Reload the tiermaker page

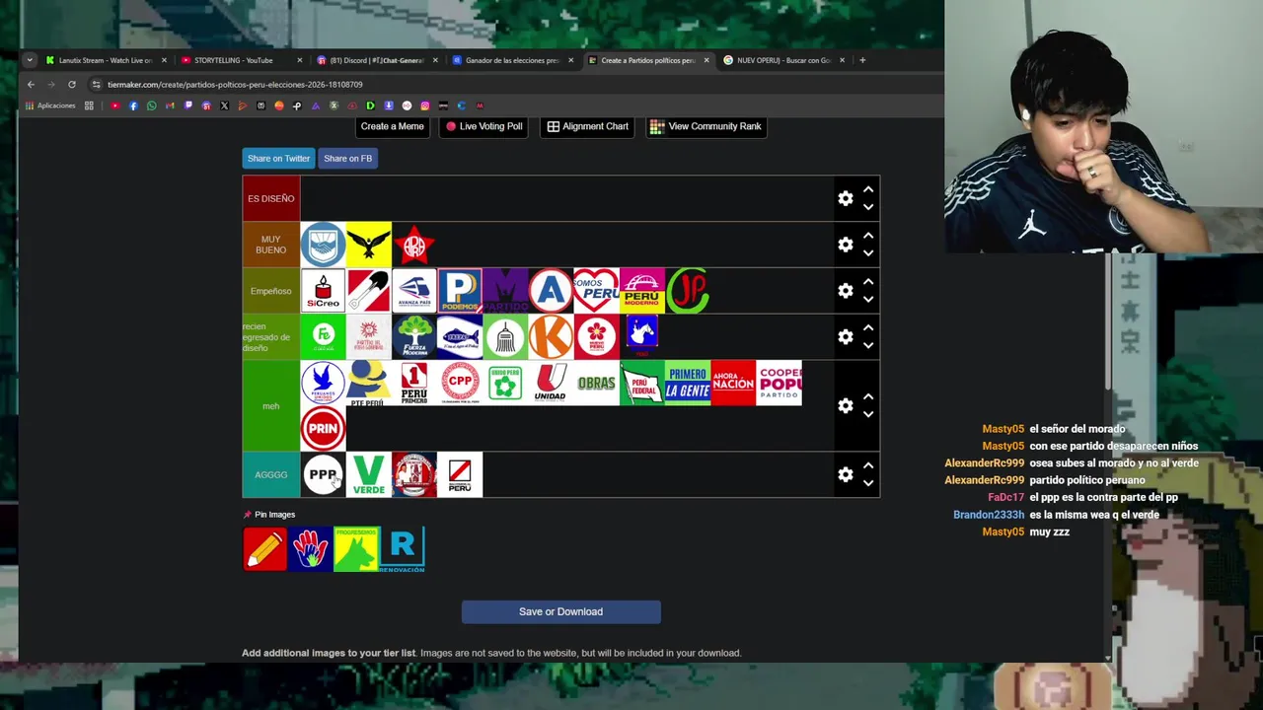[x=72, y=85]
